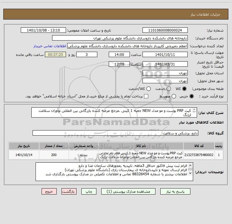Click the need date cell 1401/10/14

(x=24, y=155)
